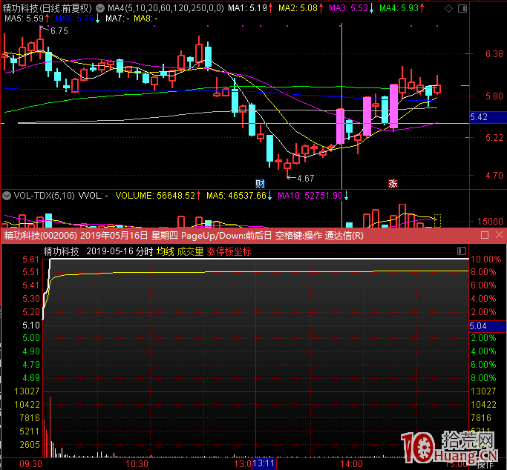Viewport: 507px width, 470px height.
Task: Click the 13:11 crosshair time tag
Action: tap(264, 464)
